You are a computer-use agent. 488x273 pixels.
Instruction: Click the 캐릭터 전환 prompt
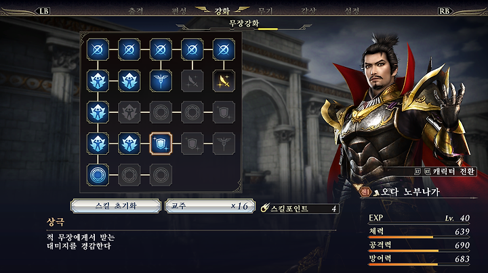(x=445, y=171)
